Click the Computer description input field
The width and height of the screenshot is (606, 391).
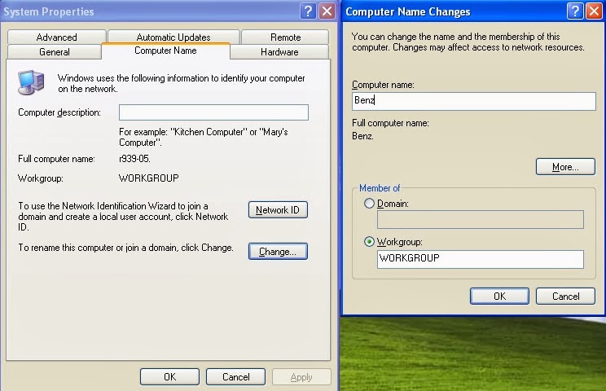tap(213, 112)
